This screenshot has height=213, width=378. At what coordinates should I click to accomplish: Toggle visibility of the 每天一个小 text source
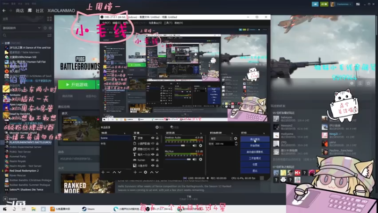(153, 155)
